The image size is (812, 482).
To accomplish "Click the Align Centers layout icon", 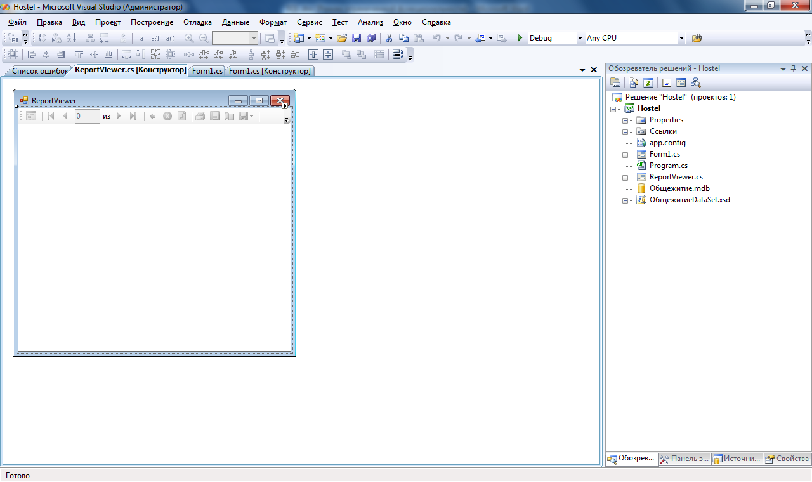I will (46, 55).
